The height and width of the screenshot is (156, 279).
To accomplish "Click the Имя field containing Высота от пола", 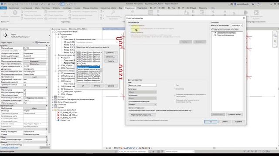I will [x=142, y=85].
